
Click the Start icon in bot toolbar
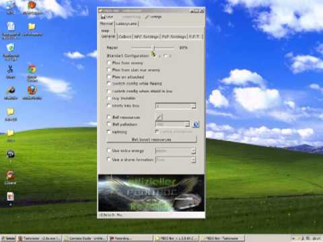(104, 17)
